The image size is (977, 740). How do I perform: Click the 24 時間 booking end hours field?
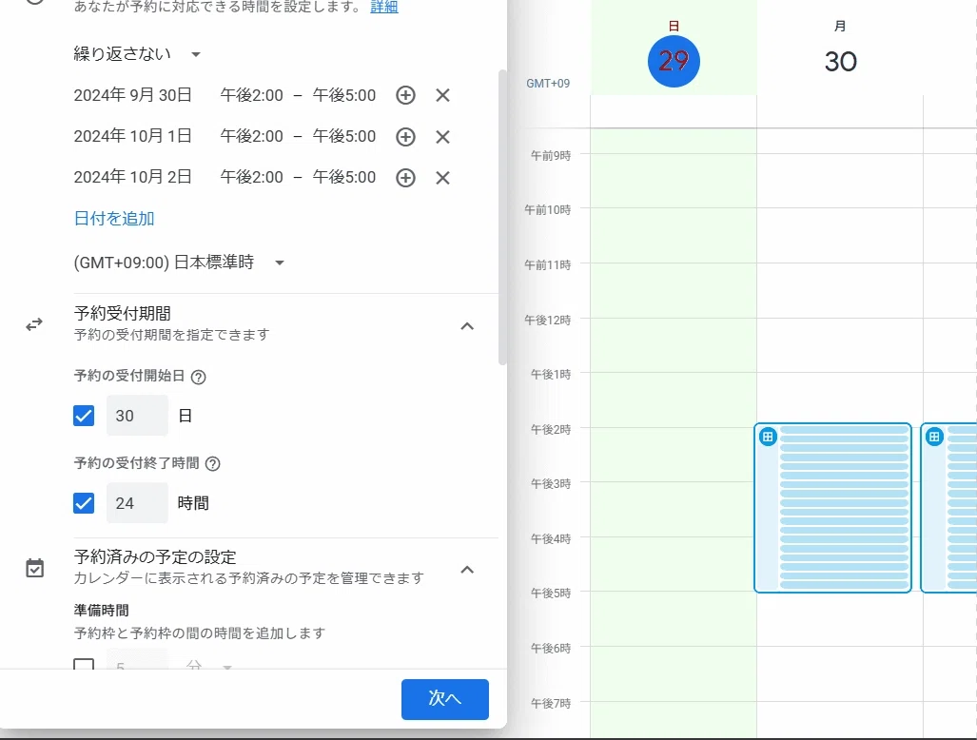tap(137, 502)
